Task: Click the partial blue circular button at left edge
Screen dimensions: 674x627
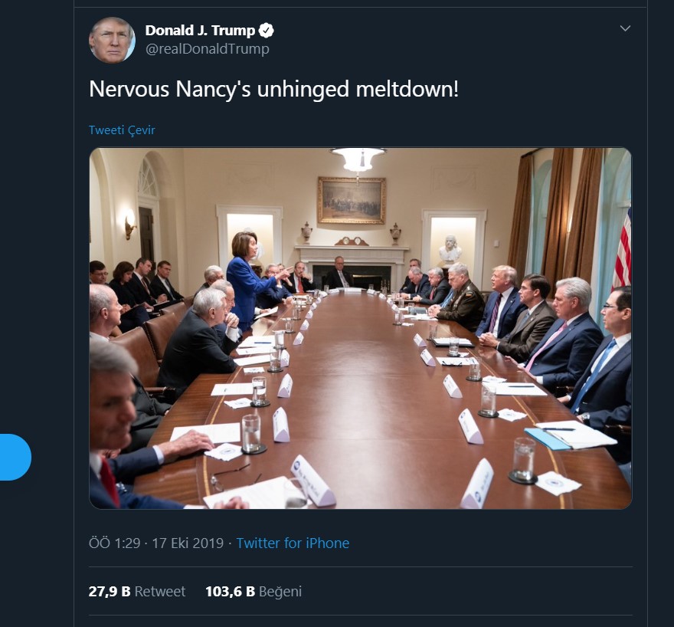Action: coord(15,457)
